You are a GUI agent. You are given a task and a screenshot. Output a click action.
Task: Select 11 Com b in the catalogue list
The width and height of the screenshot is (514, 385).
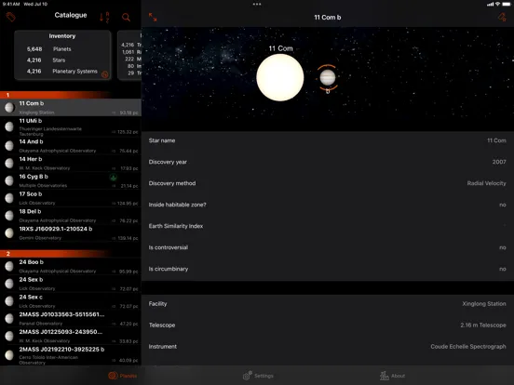[x=71, y=107]
